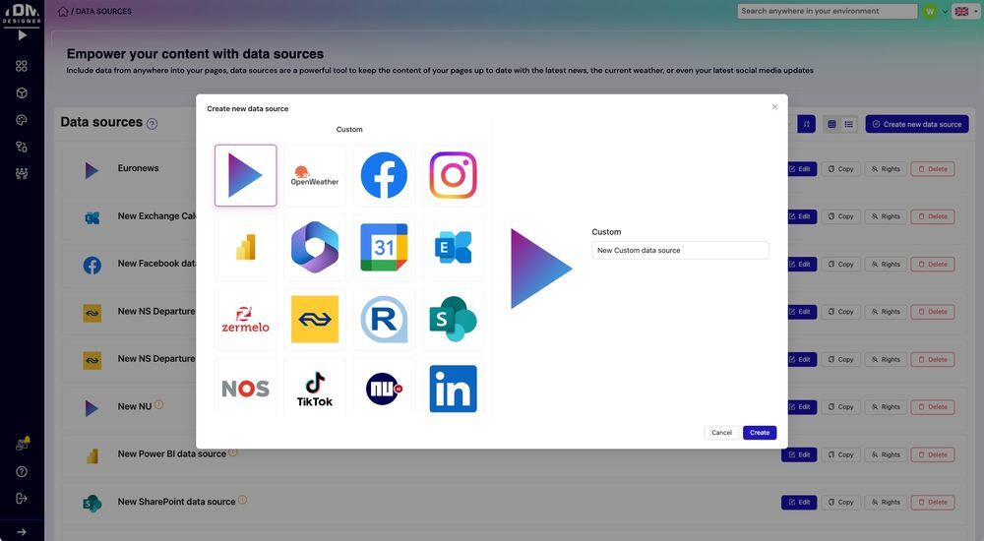
Task: Open the notifications sidebar icon
Action: pyautogui.click(x=23, y=444)
